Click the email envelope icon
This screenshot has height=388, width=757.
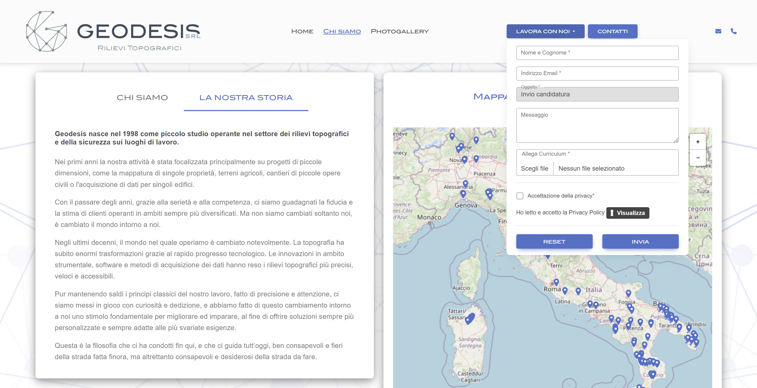719,31
